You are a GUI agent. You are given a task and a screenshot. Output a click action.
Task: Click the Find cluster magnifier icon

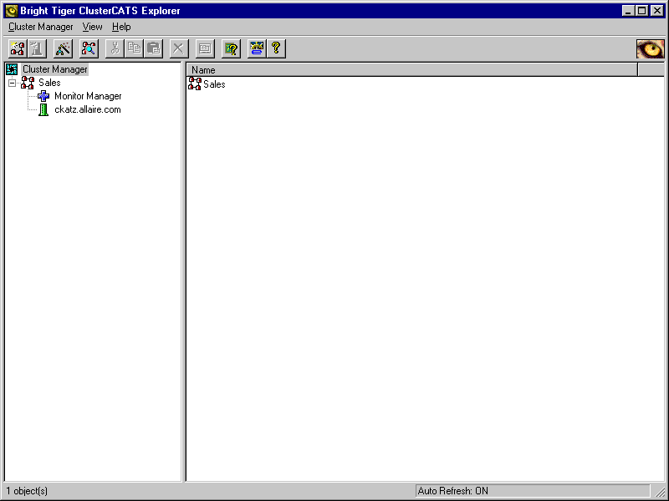(x=89, y=48)
